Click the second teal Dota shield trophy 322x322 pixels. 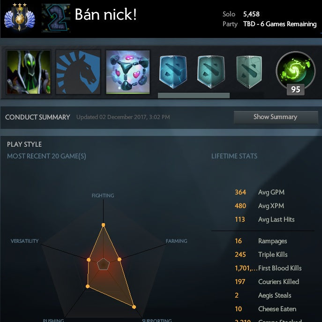(211, 72)
